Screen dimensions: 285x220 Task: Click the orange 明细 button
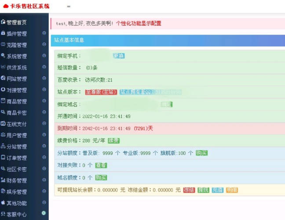pyautogui.click(x=232, y=190)
